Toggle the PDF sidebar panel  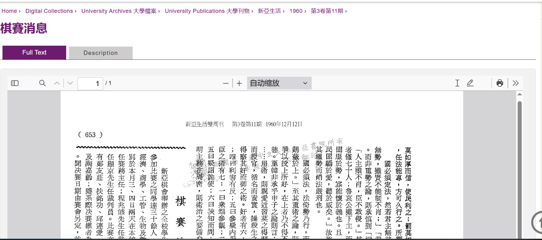coord(14,83)
